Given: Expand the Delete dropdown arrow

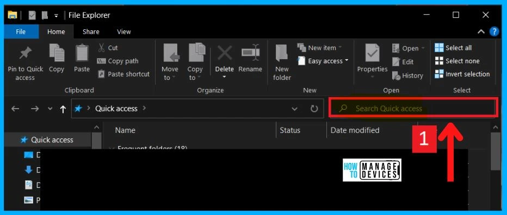Looking at the screenshot, I should [225, 77].
